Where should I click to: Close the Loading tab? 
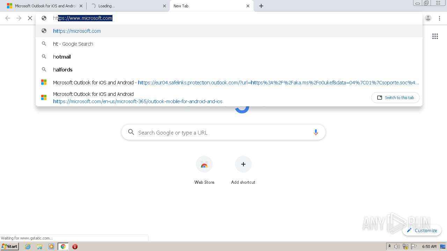(164, 6)
